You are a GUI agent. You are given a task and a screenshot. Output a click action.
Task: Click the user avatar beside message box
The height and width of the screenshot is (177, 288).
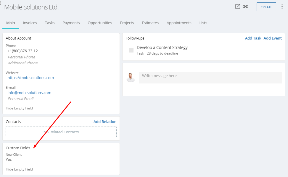(131, 77)
